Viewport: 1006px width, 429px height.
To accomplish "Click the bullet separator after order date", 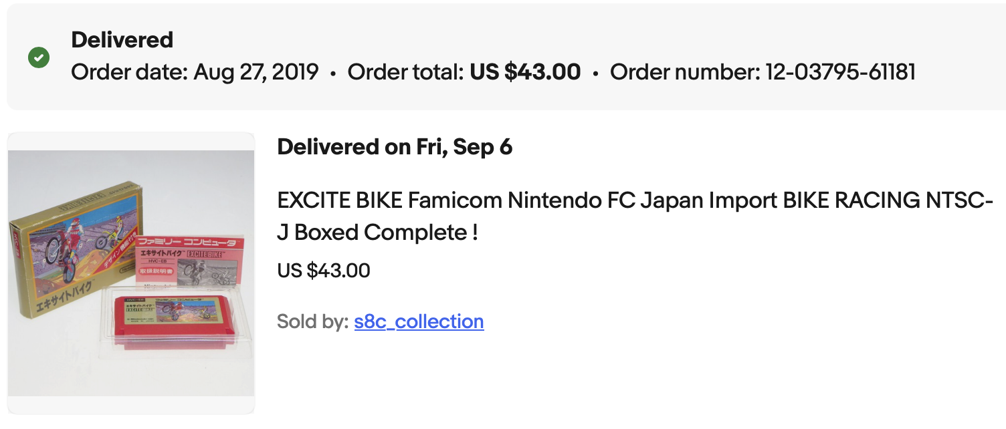I will (333, 74).
